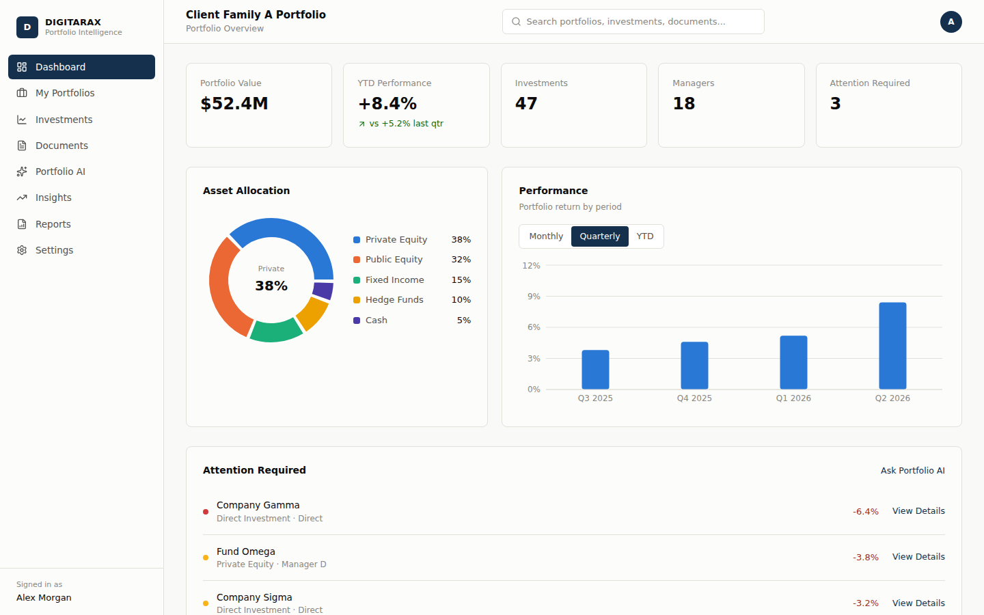Click the Hedge Funds legend color swatch

coord(357,300)
